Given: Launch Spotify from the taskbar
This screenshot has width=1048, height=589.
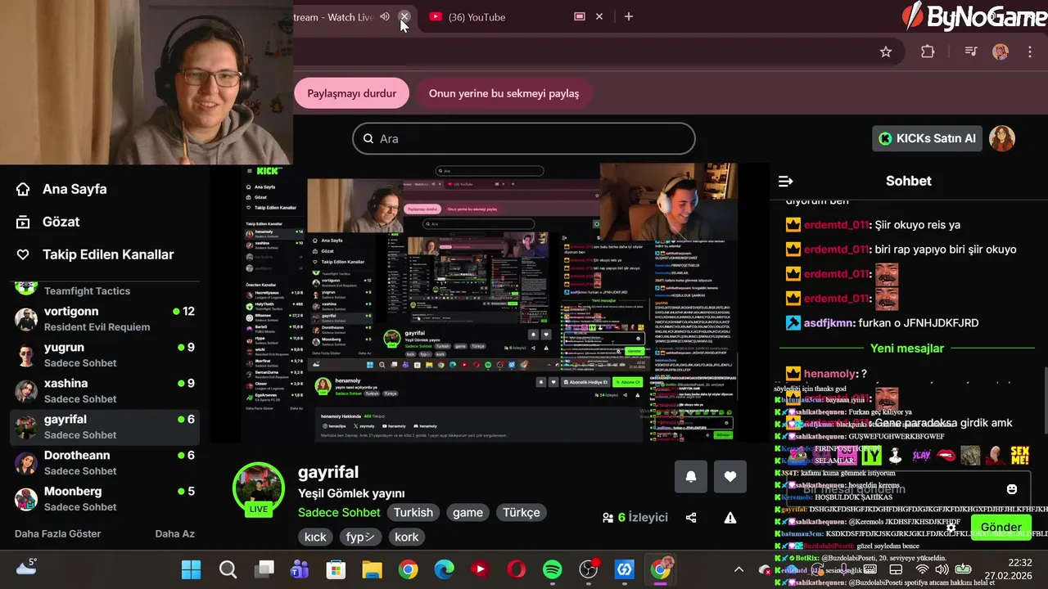Looking at the screenshot, I should click(553, 570).
